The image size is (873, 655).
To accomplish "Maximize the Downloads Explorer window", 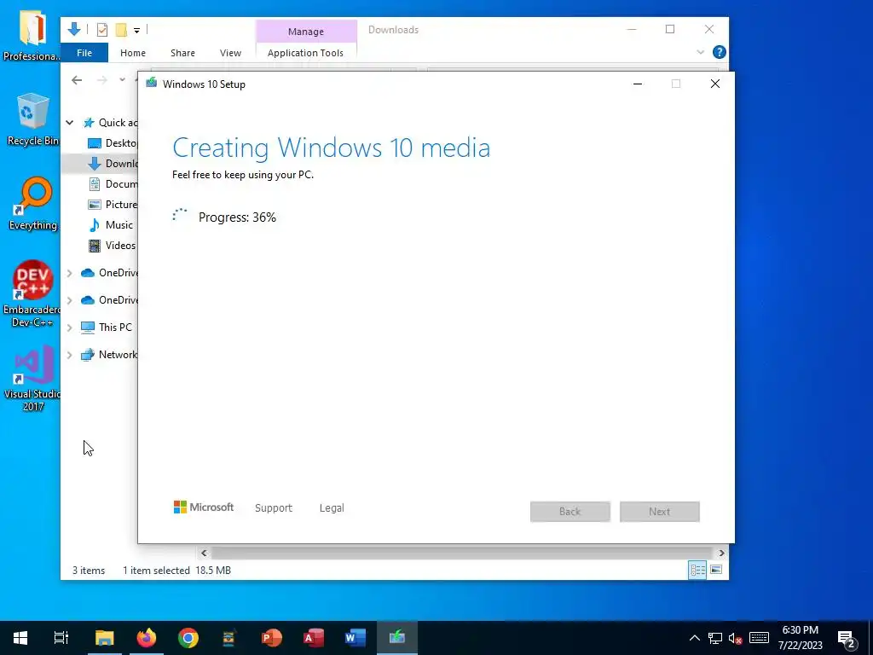I will click(670, 29).
